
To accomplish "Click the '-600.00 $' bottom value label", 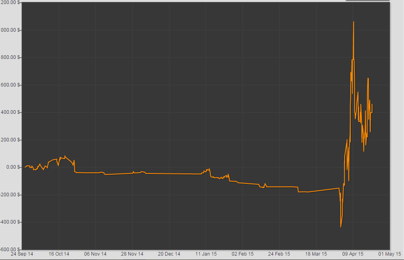I will coord(10,250).
